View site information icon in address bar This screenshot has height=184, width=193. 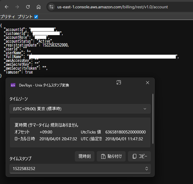[51, 7]
